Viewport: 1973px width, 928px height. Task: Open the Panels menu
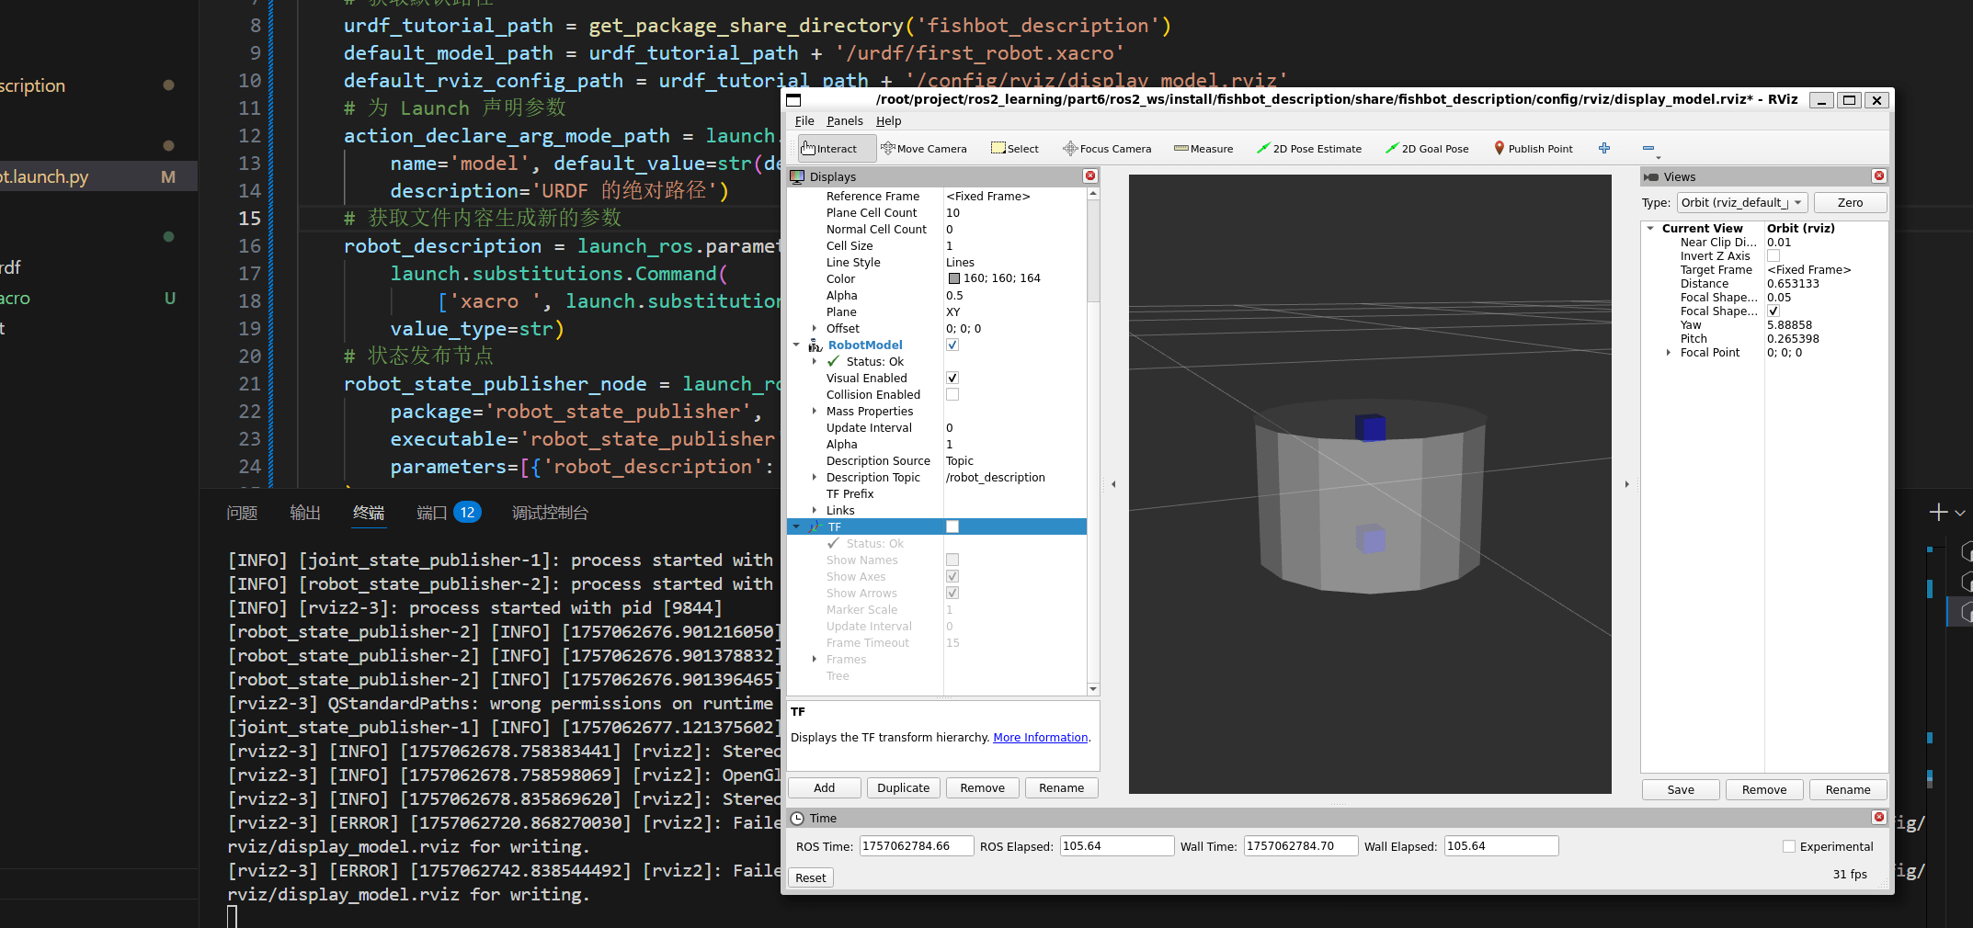(x=844, y=121)
